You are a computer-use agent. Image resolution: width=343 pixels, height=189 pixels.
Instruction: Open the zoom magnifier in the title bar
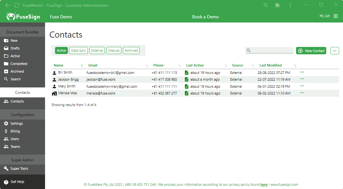[265, 5]
